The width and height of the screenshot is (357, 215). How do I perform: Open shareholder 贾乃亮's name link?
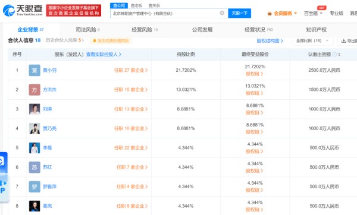pos(49,128)
